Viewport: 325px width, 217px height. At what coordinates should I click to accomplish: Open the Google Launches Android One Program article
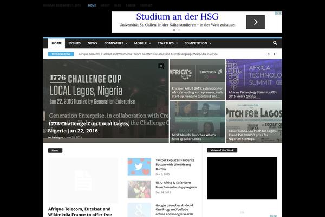[x=174, y=209]
